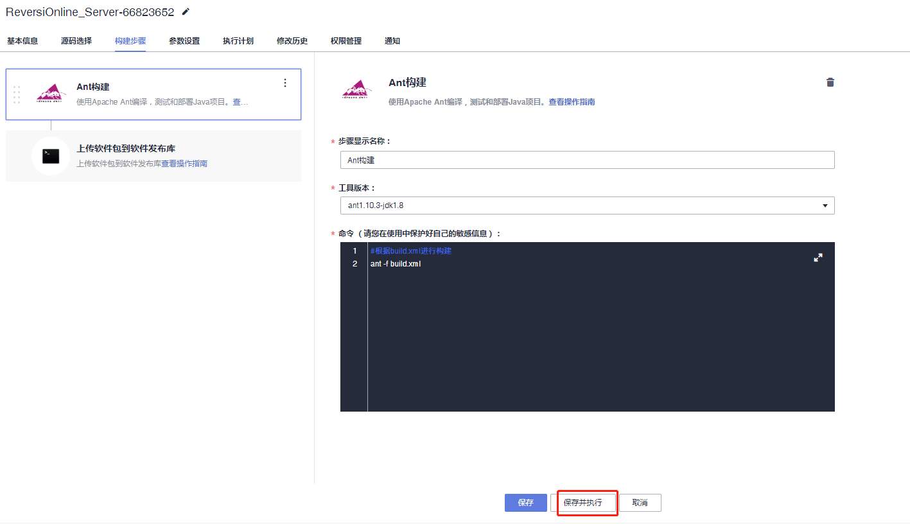Image resolution: width=910 pixels, height=524 pixels.
Task: Open 查看操作指南 link under upload step
Action: point(184,164)
